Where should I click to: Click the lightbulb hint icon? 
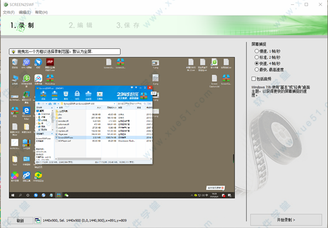(x=13, y=52)
